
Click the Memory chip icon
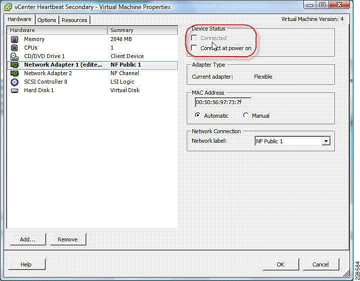click(x=14, y=40)
